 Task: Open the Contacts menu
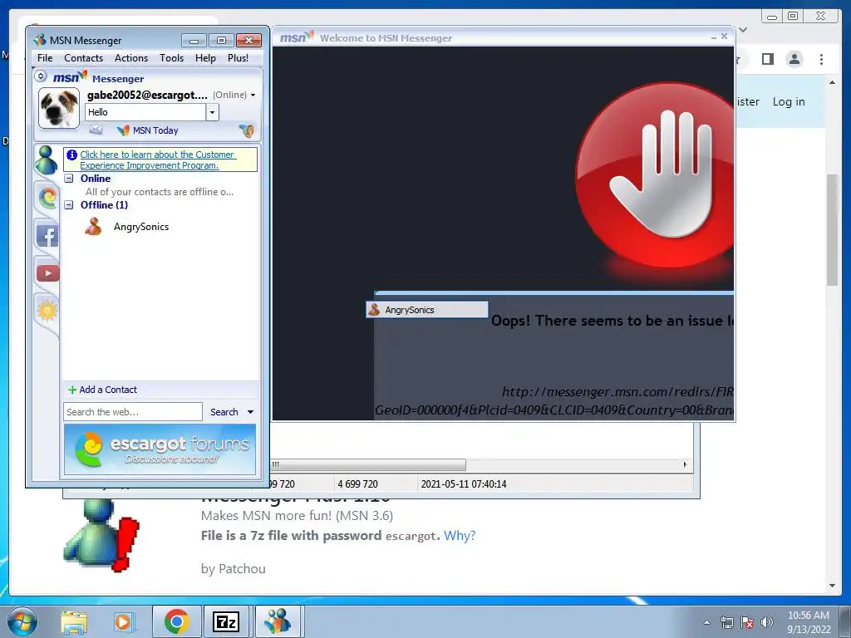coord(83,58)
